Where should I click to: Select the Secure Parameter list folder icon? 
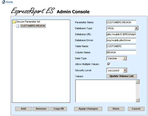[x=14, y=22]
